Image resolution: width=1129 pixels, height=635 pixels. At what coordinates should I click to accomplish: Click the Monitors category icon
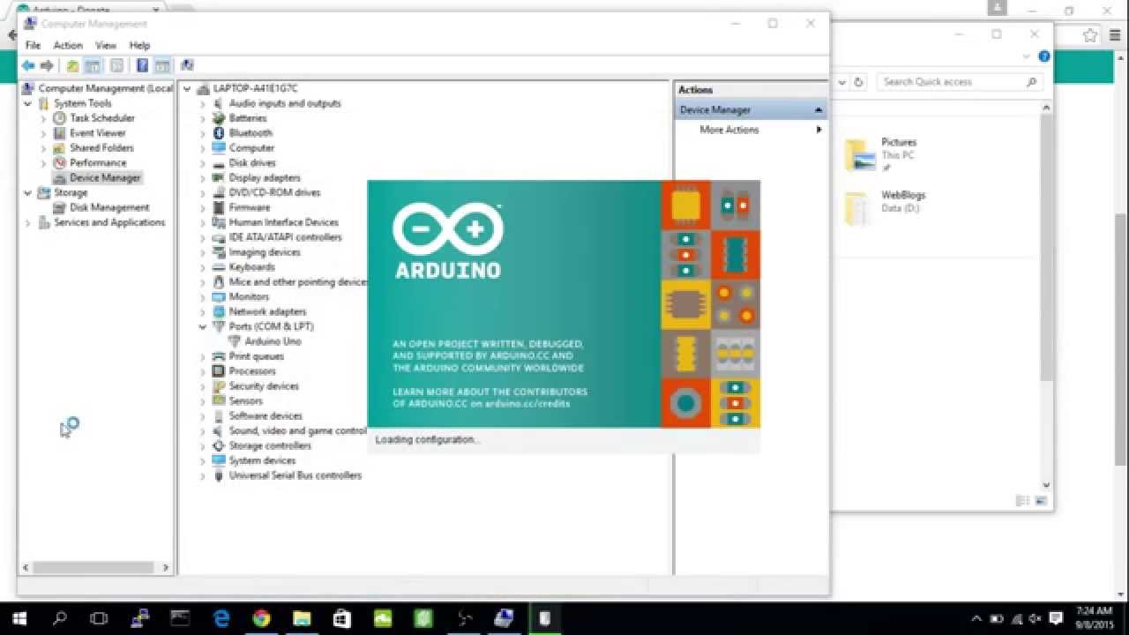pos(219,296)
